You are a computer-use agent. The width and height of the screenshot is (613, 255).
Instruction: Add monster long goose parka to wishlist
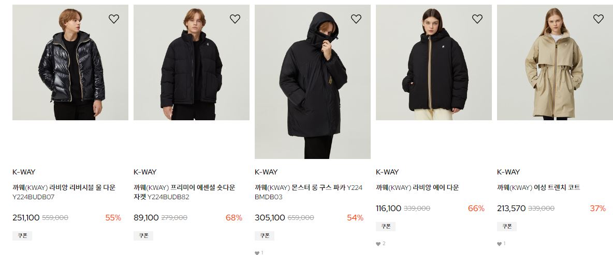coord(356,19)
